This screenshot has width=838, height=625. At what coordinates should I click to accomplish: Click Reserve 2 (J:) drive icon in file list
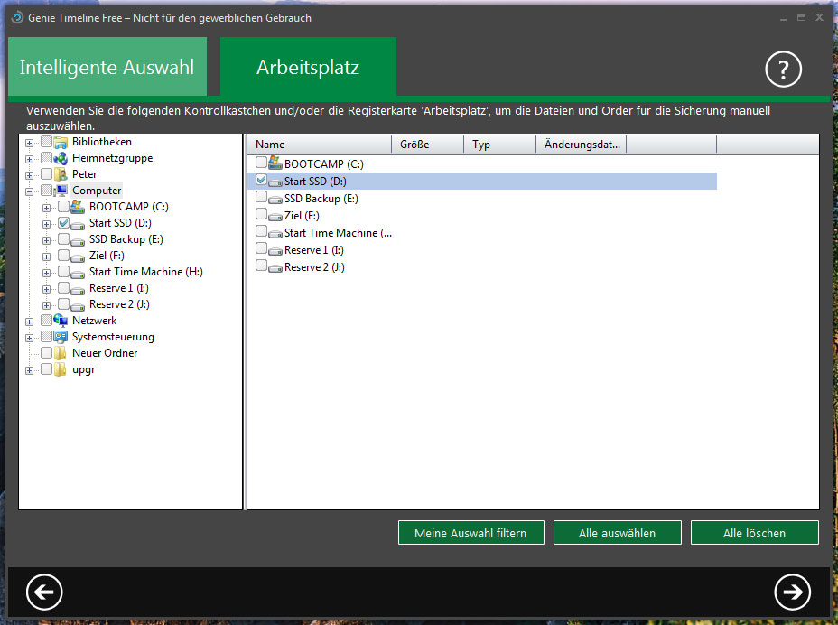tap(275, 268)
